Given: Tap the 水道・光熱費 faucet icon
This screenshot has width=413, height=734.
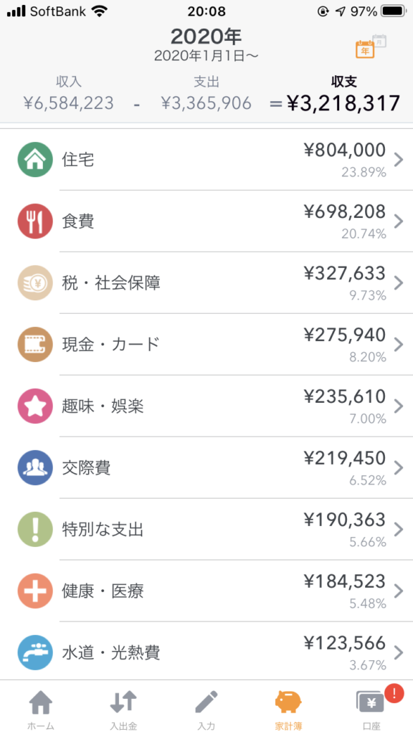Looking at the screenshot, I should pos(35,652).
